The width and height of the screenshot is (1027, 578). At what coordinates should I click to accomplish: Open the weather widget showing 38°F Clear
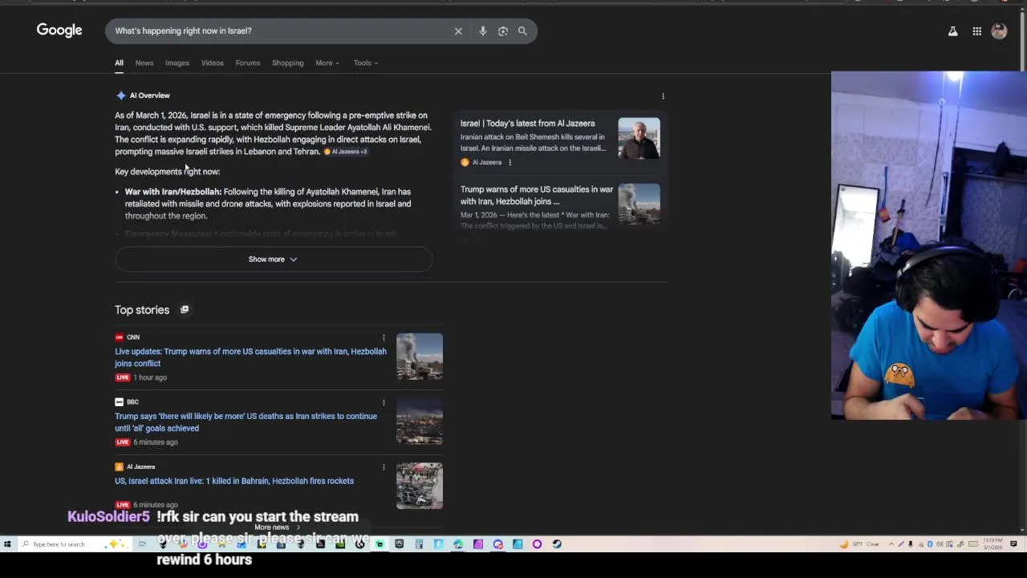point(859,544)
